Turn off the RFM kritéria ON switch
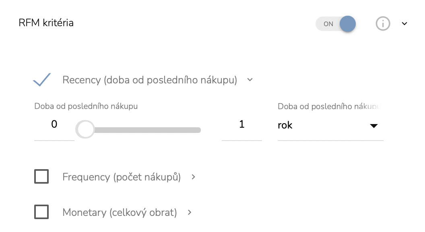The height and width of the screenshot is (232, 425). 336,24
